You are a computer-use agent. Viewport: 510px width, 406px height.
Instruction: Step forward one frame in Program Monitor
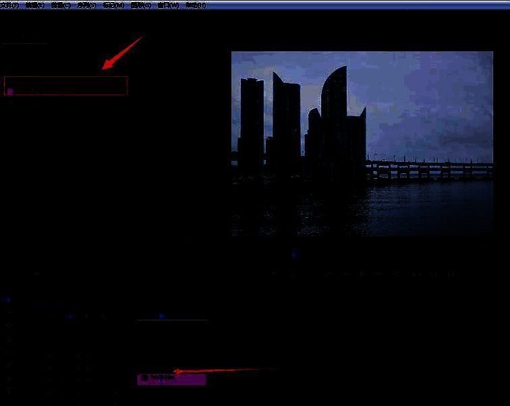coord(379,274)
